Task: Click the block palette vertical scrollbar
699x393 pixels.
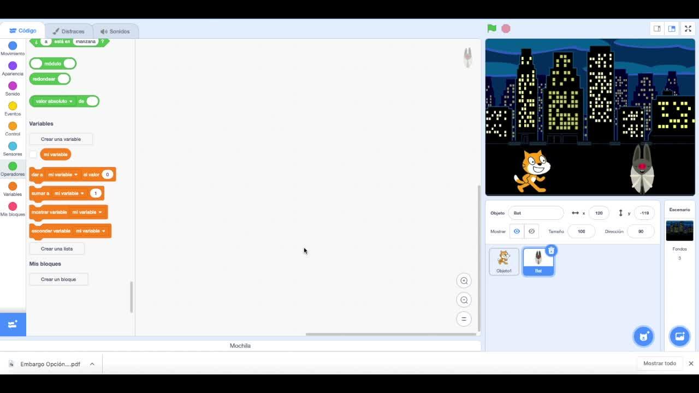Action: (x=131, y=297)
